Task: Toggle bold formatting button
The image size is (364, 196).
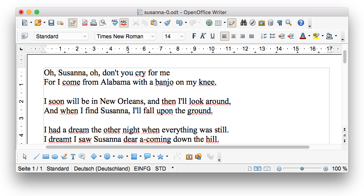Action: (194, 36)
